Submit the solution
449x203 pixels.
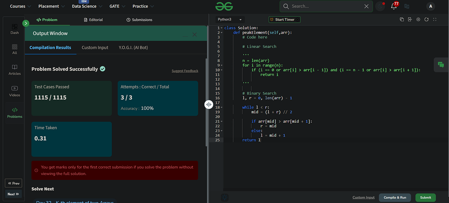[x=426, y=197]
